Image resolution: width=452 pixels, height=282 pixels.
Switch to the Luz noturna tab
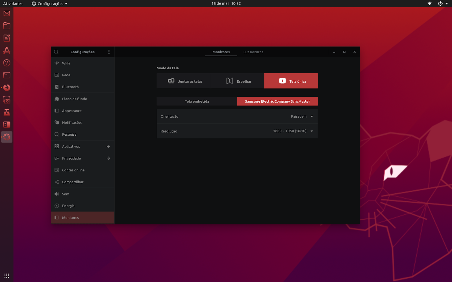pyautogui.click(x=253, y=52)
